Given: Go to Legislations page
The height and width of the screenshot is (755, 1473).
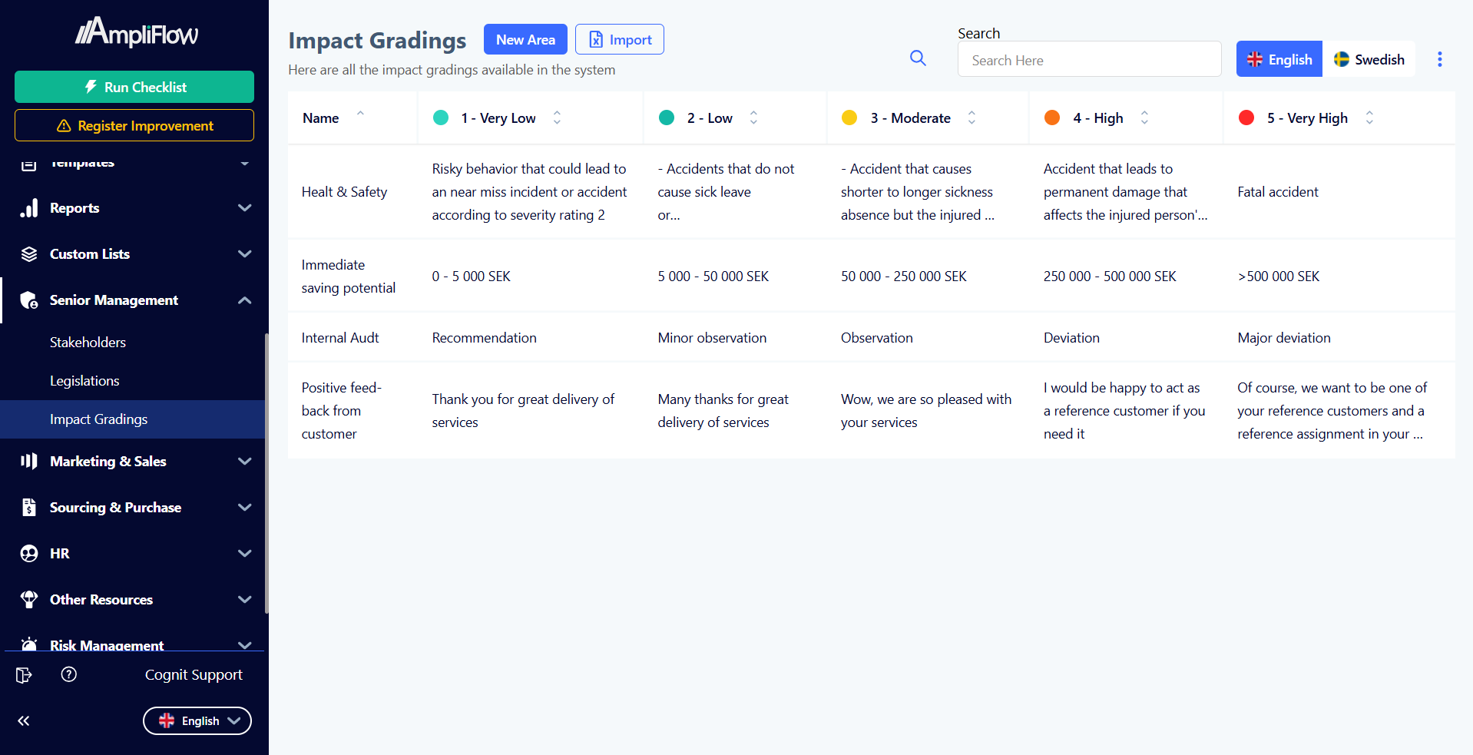Looking at the screenshot, I should tap(84, 381).
